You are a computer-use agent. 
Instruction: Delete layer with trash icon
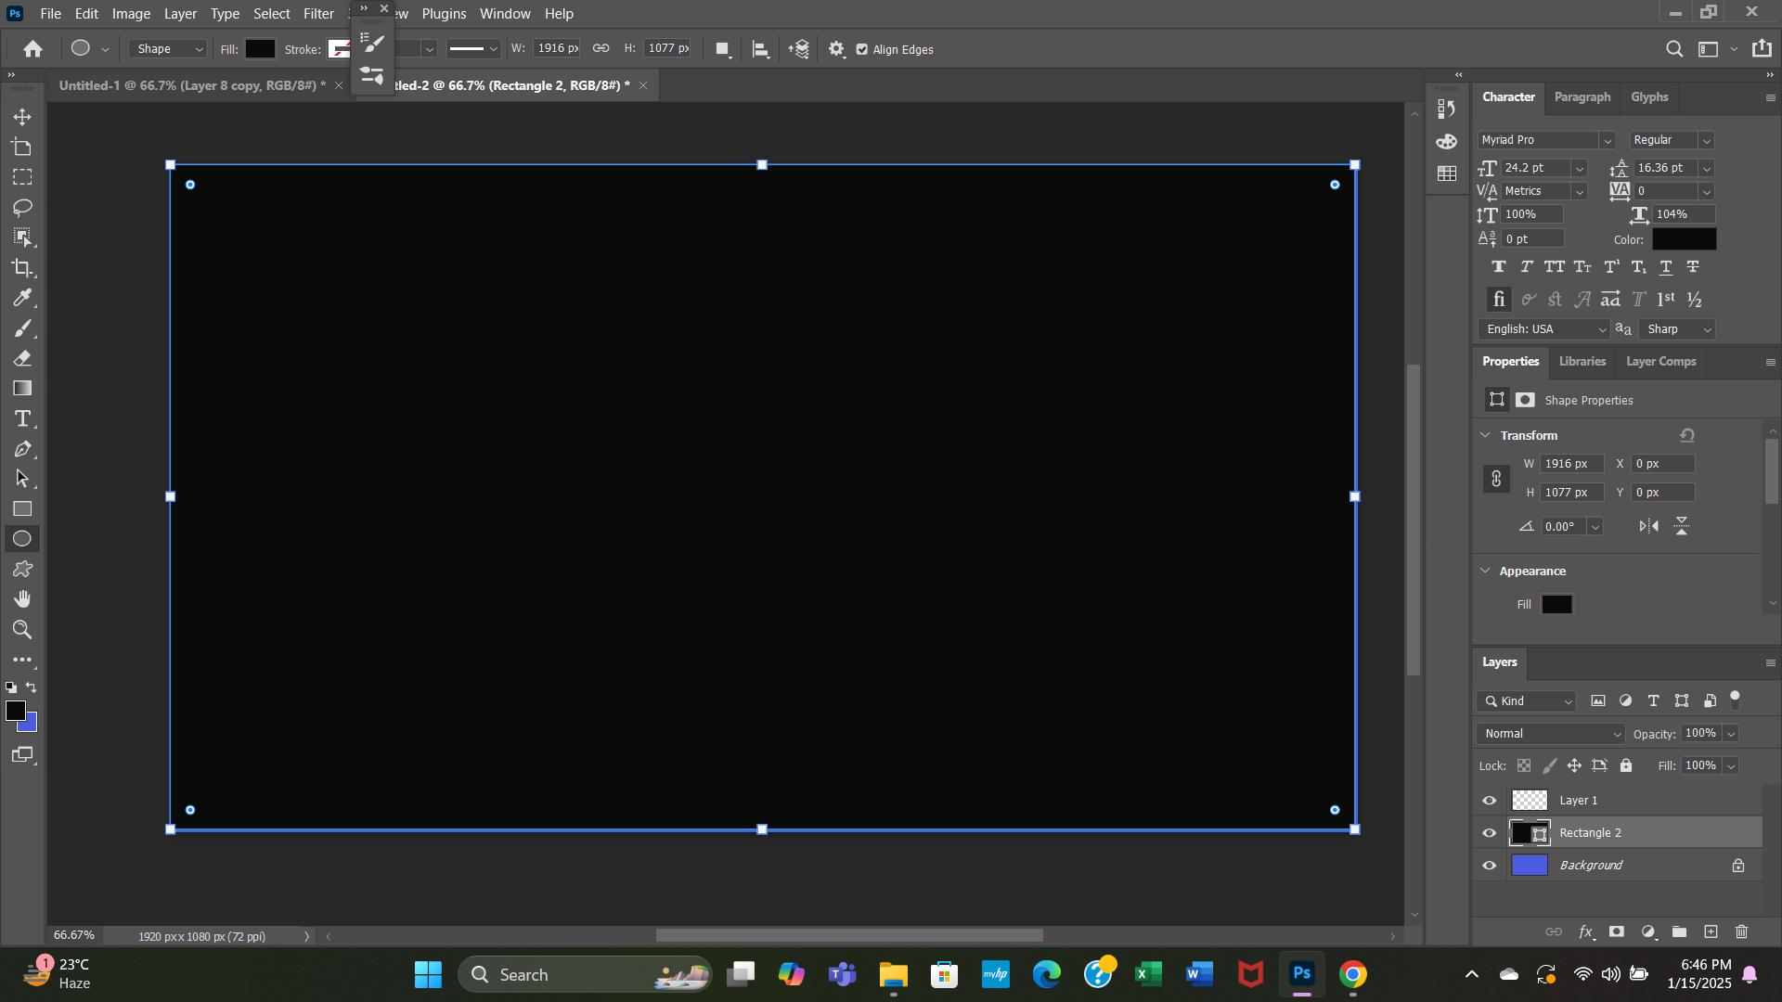point(1742,931)
